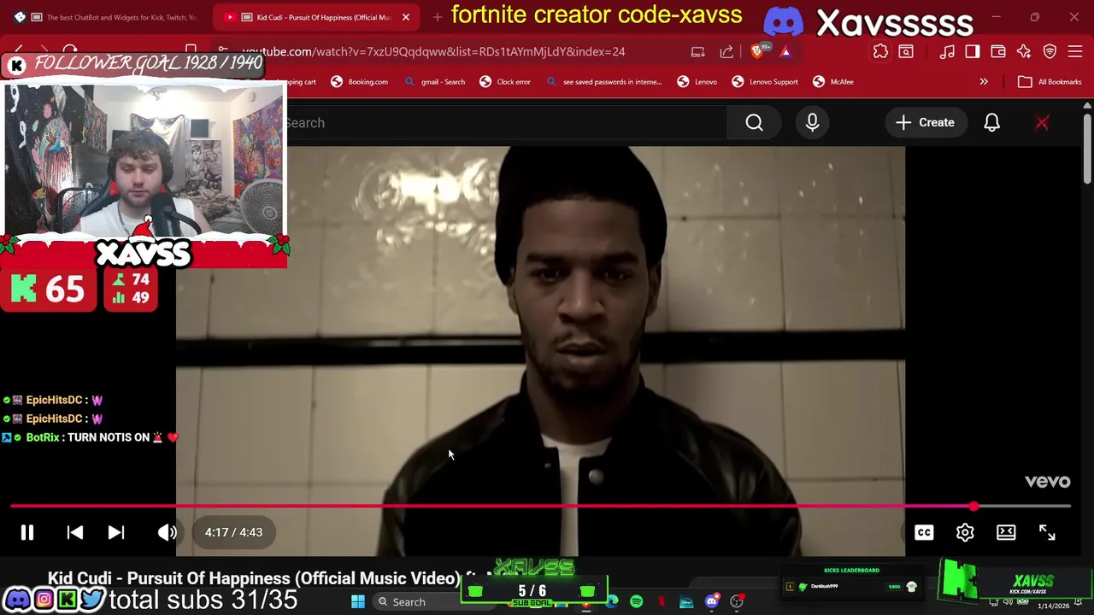Open the Brave Wallet icon
1094x615 pixels.
(x=998, y=52)
